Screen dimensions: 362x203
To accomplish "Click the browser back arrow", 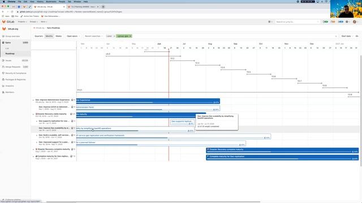I will point(3,11).
